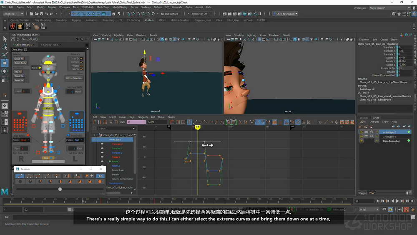Activate the Move tool in toolbox
Screen dimensions: 417x235
click(5, 63)
